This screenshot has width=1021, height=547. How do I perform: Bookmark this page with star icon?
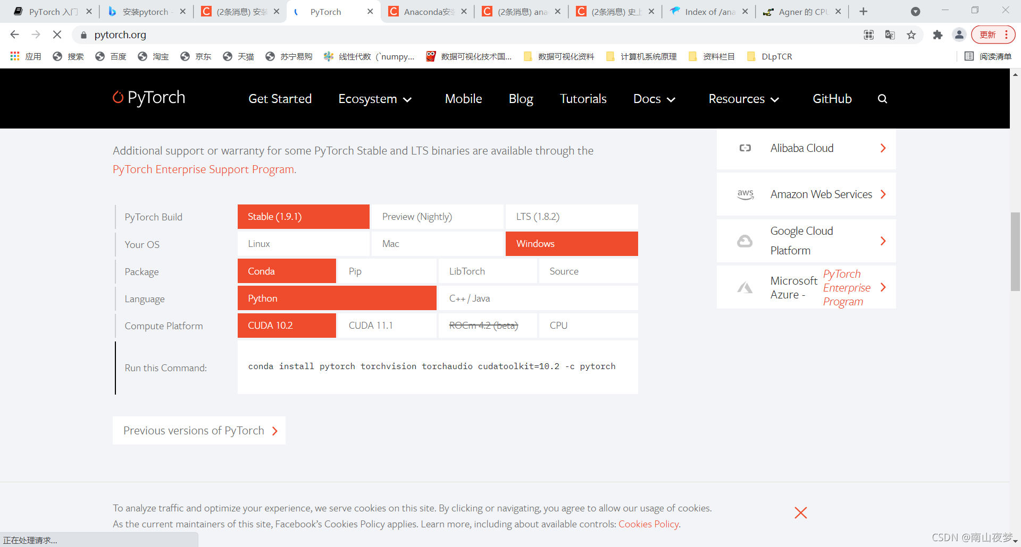911,35
